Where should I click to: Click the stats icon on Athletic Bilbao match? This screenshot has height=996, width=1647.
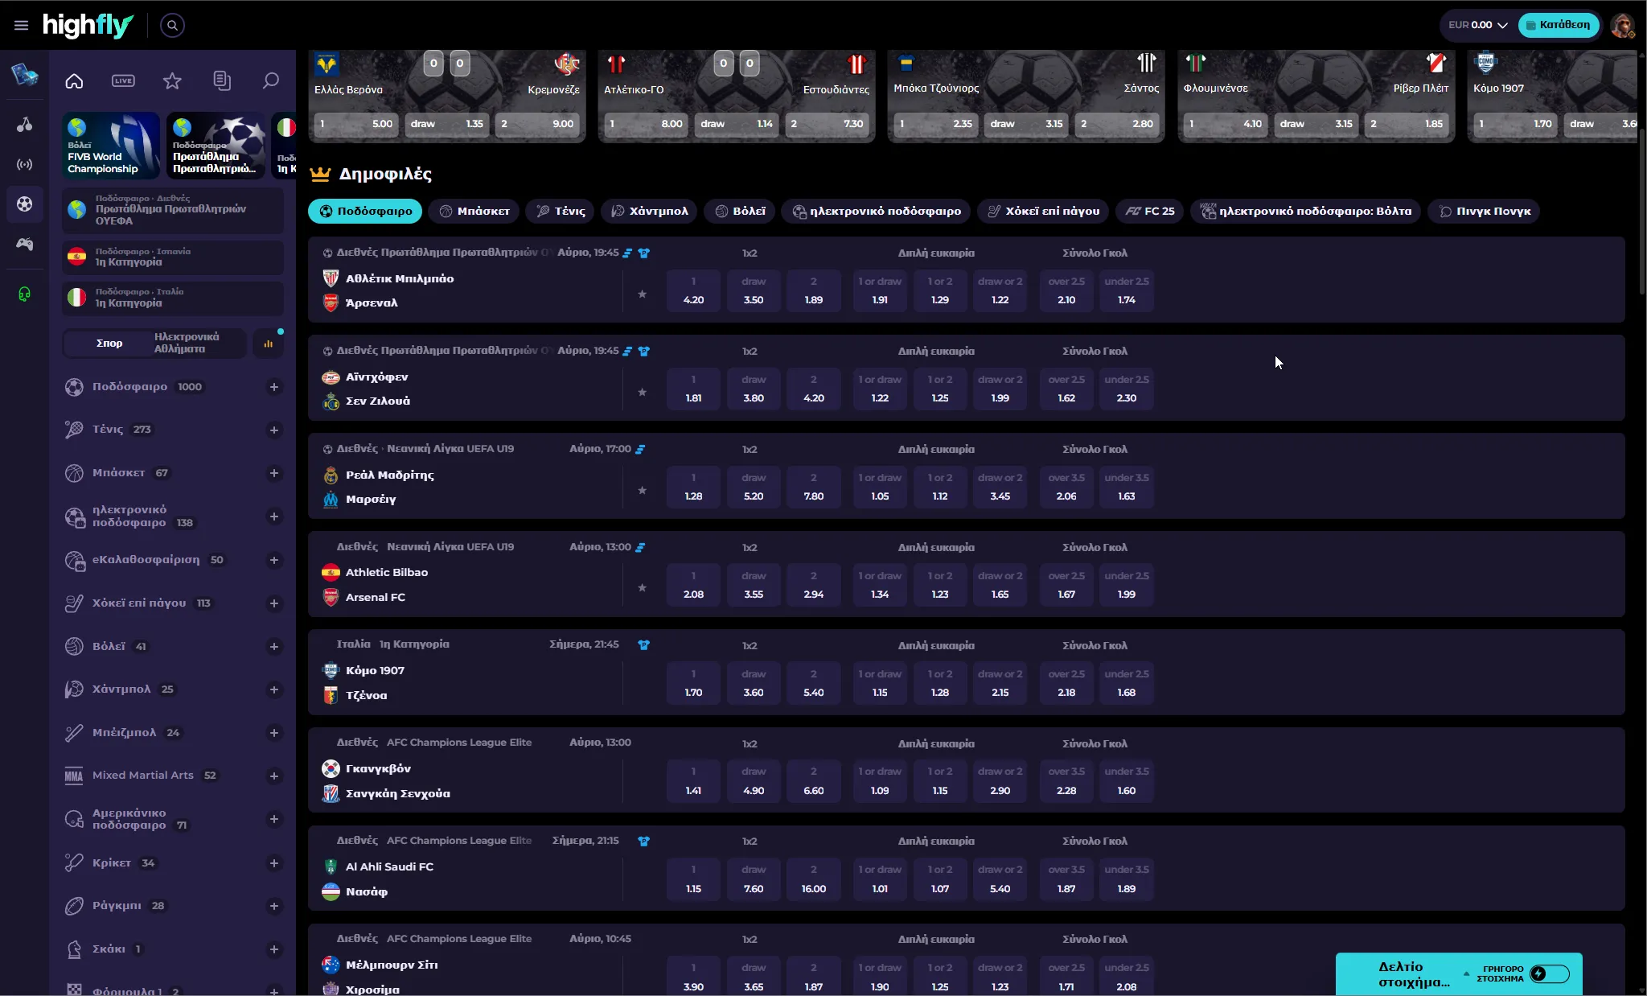tap(640, 547)
